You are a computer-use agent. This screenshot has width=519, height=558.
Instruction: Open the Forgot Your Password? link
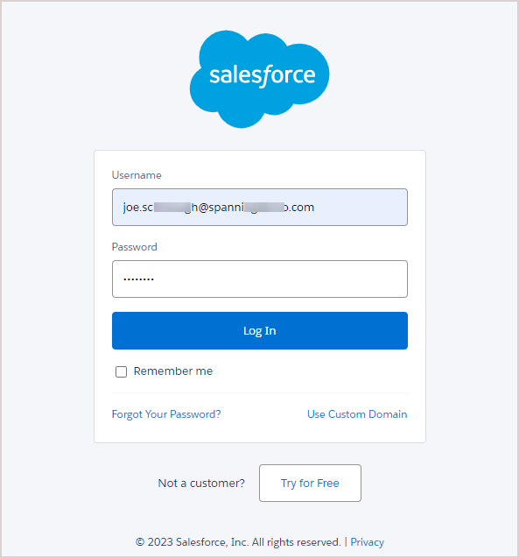(x=166, y=414)
